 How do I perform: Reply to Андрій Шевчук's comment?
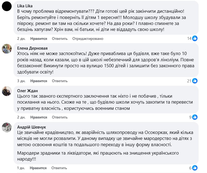pos(60,168)
